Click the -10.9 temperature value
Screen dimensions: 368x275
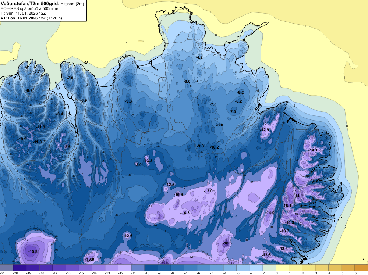[x=22, y=139]
